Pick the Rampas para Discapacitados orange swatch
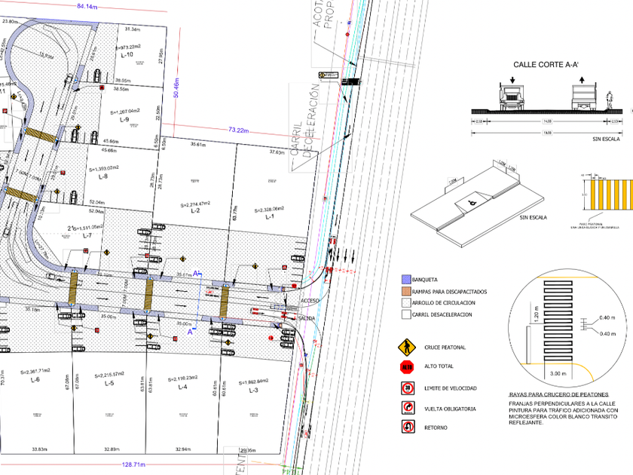Image resolution: width=633 pixels, height=475 pixels. [x=406, y=291]
